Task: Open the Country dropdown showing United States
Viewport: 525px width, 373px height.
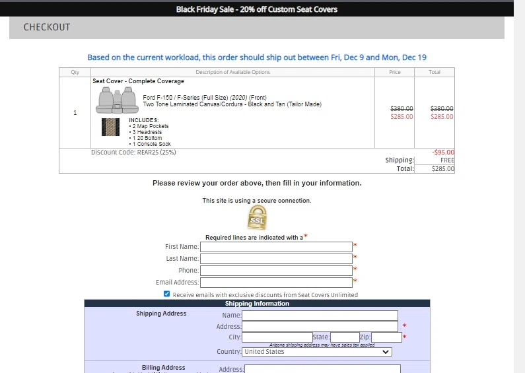Action: point(317,352)
